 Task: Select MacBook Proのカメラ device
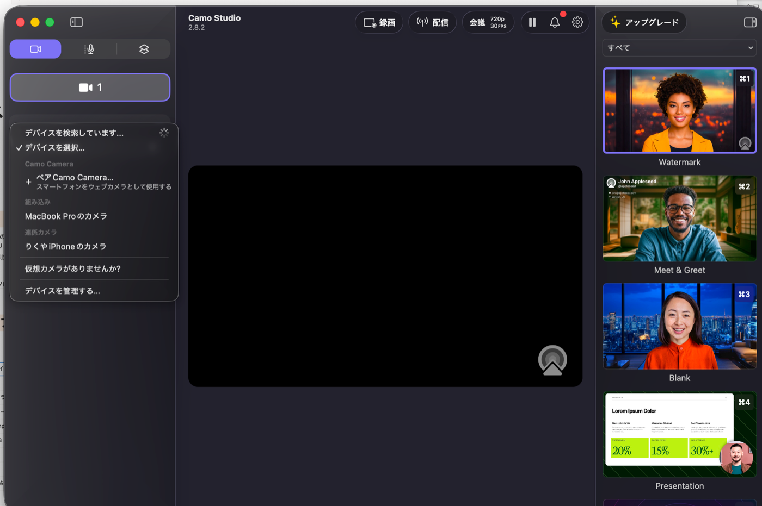pos(94,216)
